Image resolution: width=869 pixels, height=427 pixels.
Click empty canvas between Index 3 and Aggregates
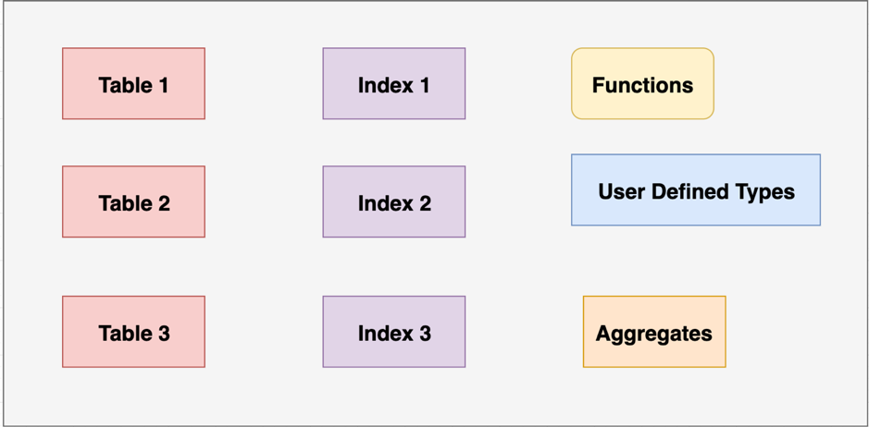[x=524, y=332]
